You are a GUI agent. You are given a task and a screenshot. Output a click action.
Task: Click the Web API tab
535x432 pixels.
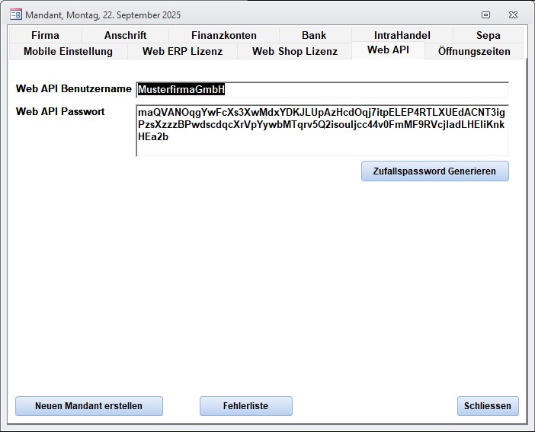click(387, 50)
